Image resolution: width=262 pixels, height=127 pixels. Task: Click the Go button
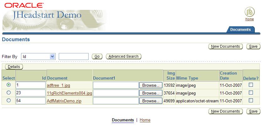tap(97, 56)
